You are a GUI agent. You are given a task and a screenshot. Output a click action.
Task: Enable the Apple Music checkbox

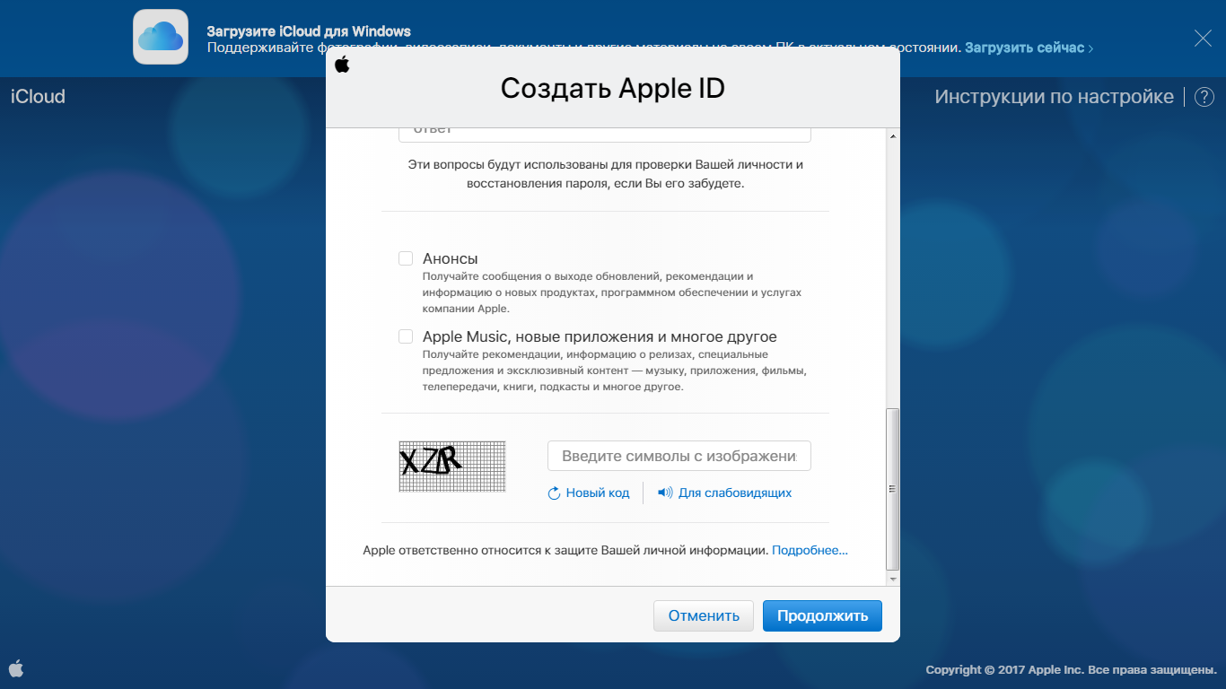[406, 336]
